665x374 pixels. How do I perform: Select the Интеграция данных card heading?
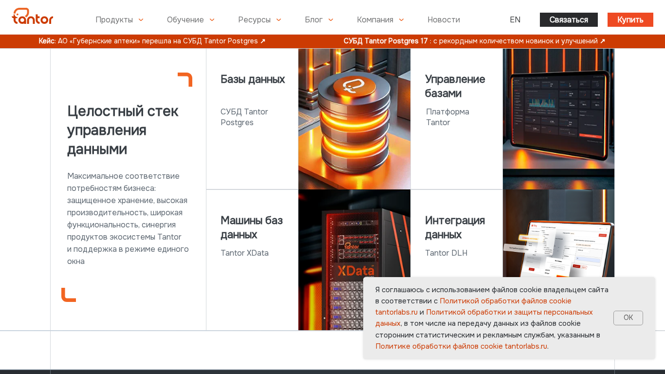tap(455, 227)
